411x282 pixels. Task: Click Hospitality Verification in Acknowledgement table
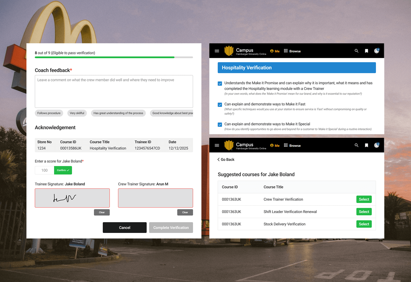pos(108,148)
